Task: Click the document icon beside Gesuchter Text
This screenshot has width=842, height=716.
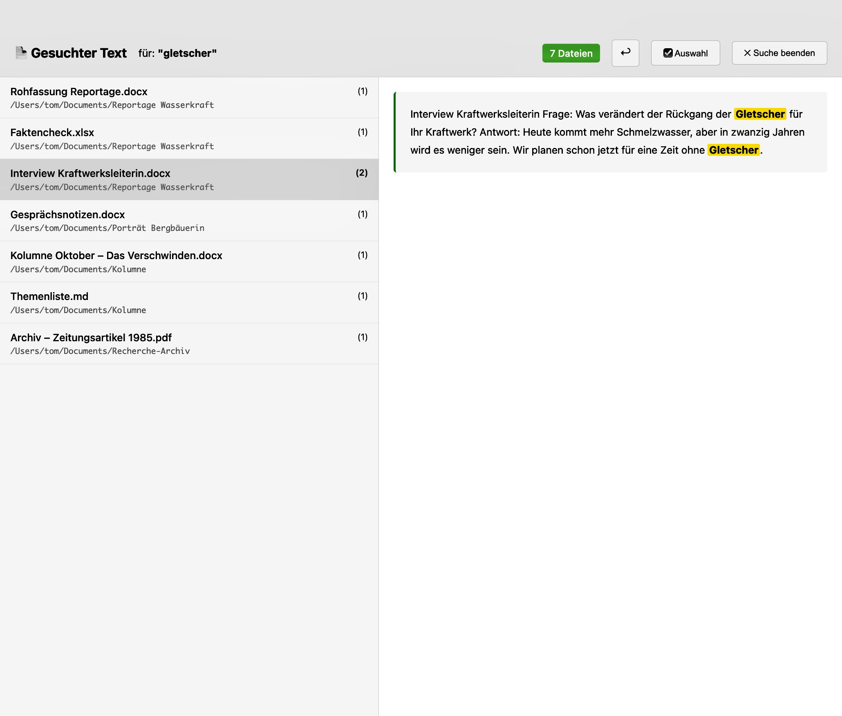Action: point(21,53)
